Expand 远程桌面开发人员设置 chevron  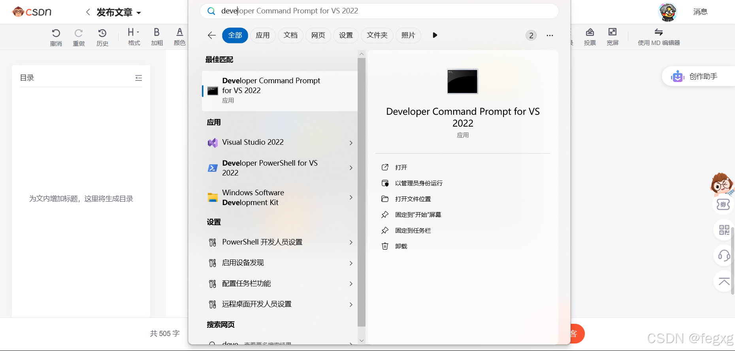(351, 304)
